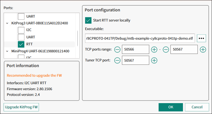Select the RTT row label

pos(29,44)
